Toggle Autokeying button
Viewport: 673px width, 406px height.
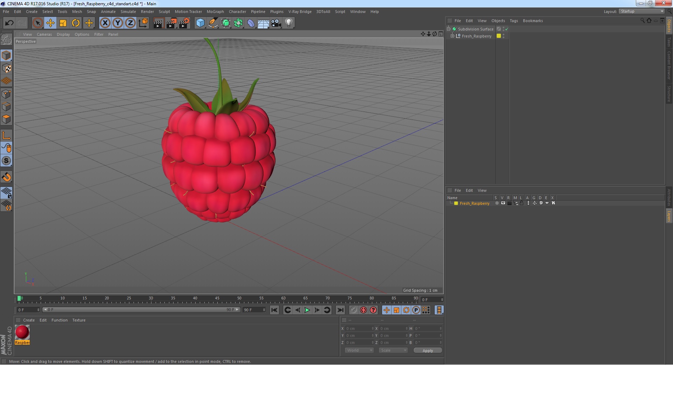click(x=363, y=310)
